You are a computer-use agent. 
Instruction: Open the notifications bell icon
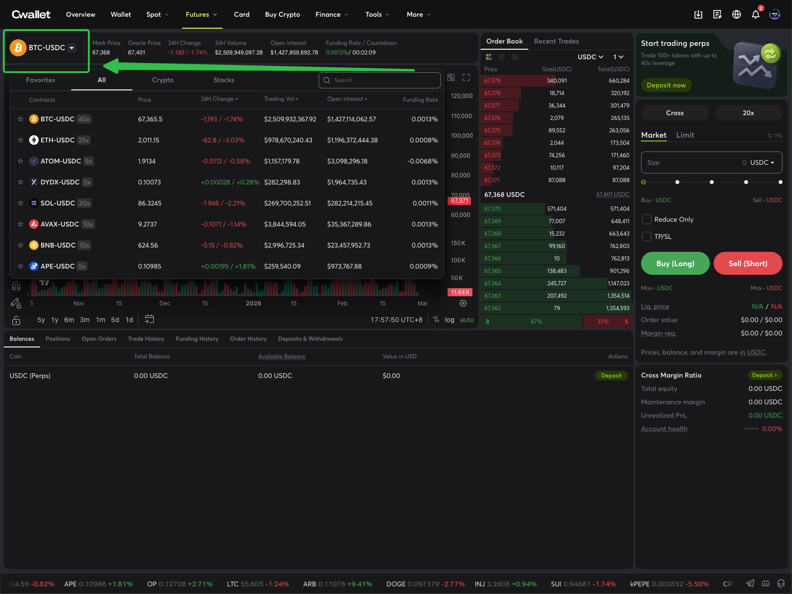755,14
